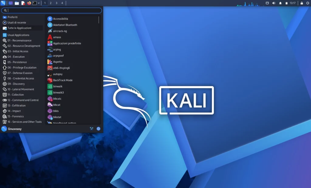
Task: Launch autopsy forensic tool
Action: point(72,74)
